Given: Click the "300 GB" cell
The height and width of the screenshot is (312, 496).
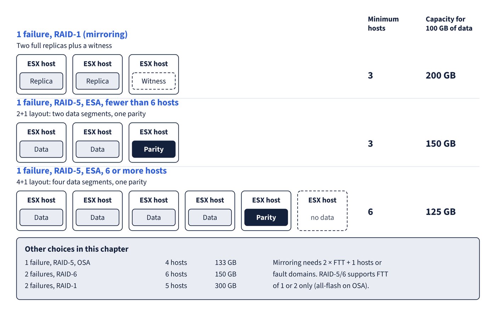Looking at the screenshot, I should (226, 286).
